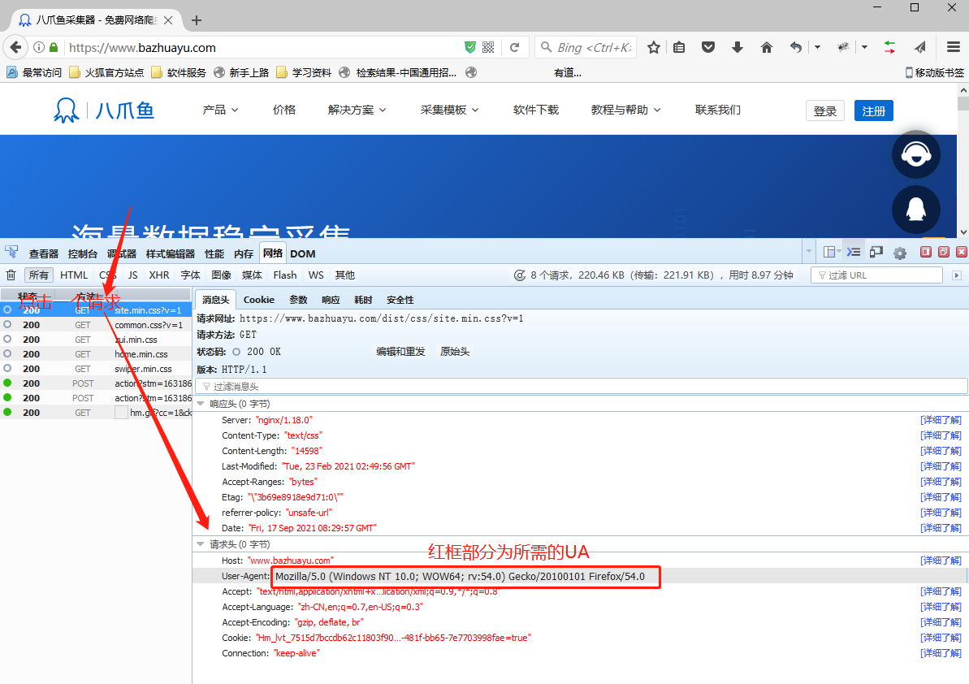Open the downloads arrow icon

click(738, 48)
